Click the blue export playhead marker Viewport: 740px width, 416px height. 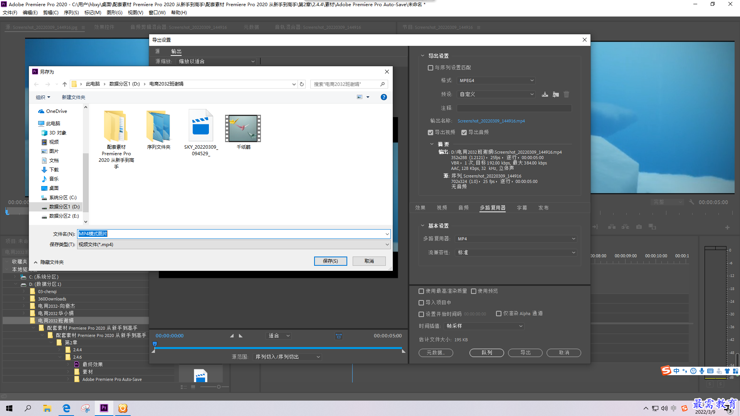(155, 344)
